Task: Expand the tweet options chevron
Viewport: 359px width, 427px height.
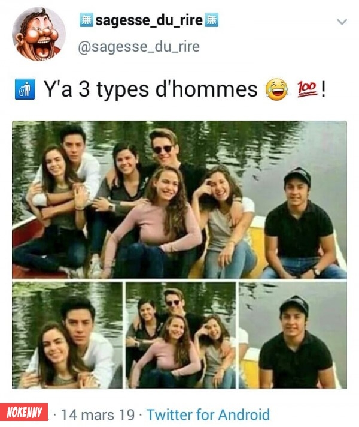Action: point(342,22)
